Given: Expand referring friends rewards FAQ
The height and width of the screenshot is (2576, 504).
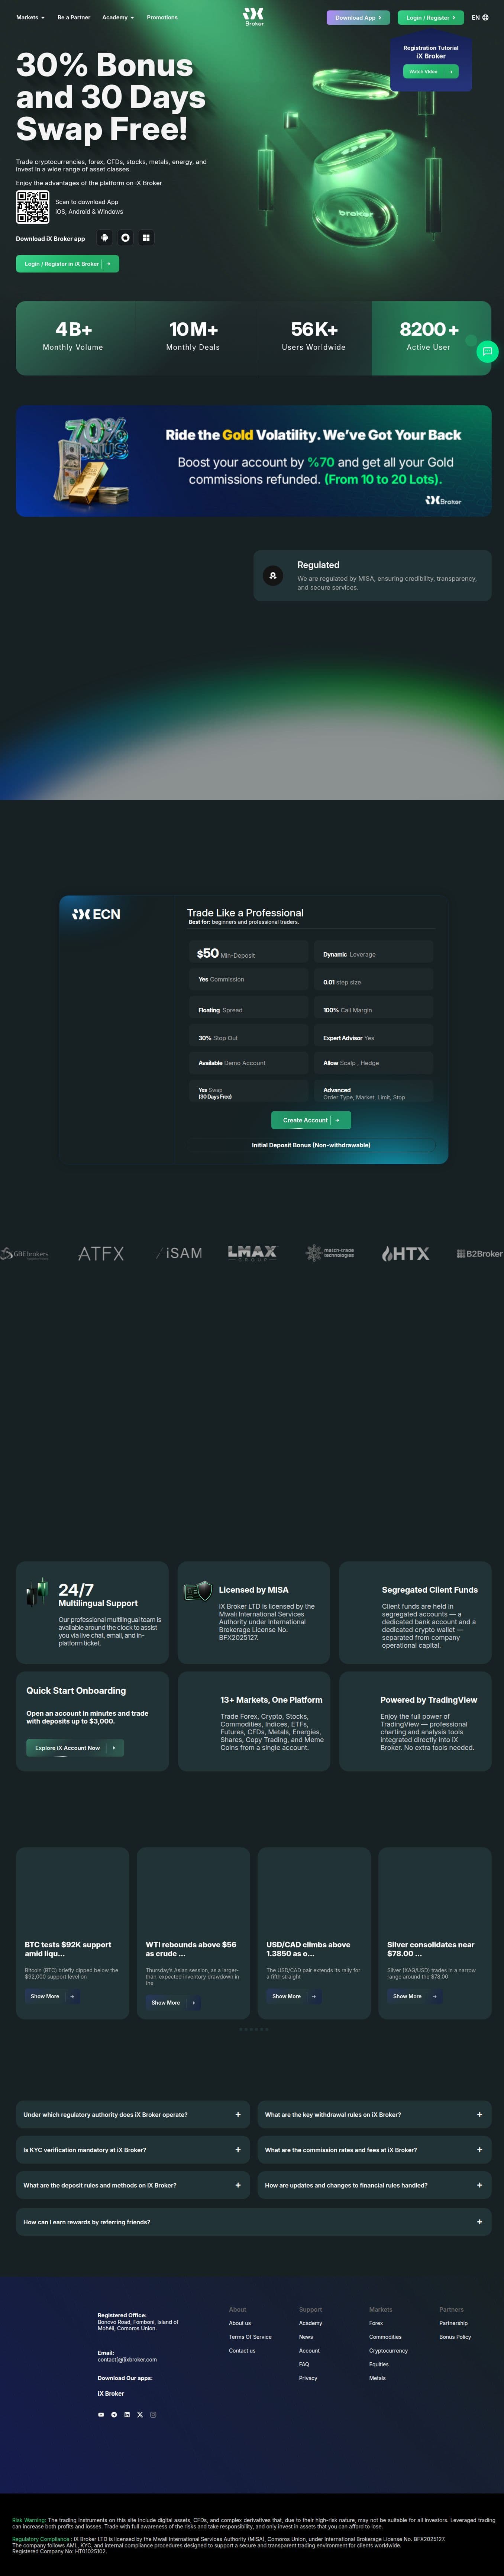Looking at the screenshot, I should [253, 2222].
